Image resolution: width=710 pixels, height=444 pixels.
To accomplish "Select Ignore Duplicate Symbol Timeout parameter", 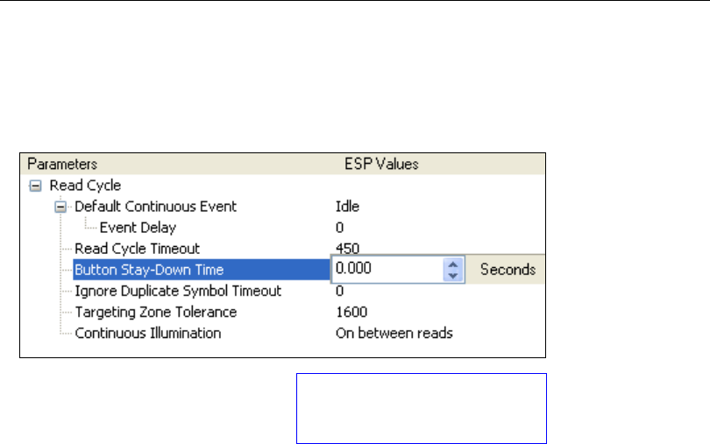I will pyautogui.click(x=178, y=291).
